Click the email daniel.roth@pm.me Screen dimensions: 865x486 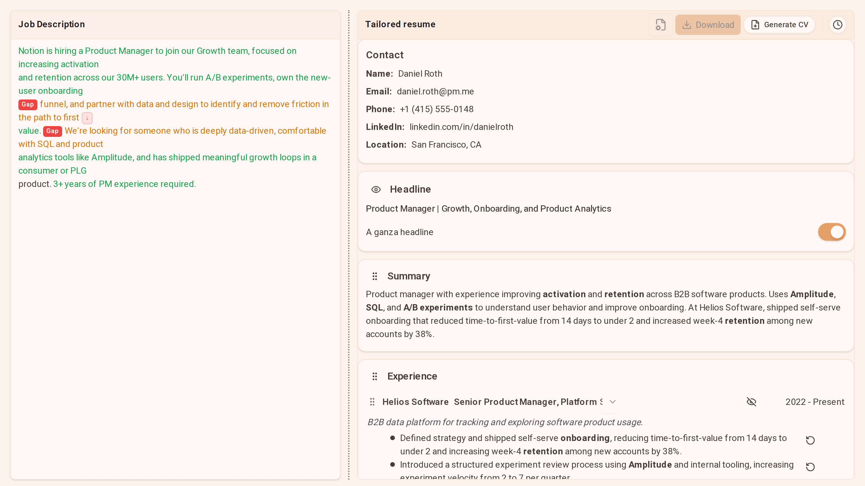point(435,91)
